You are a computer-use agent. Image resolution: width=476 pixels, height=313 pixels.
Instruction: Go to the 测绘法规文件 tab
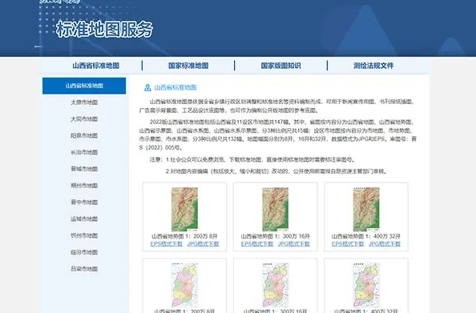pos(373,66)
